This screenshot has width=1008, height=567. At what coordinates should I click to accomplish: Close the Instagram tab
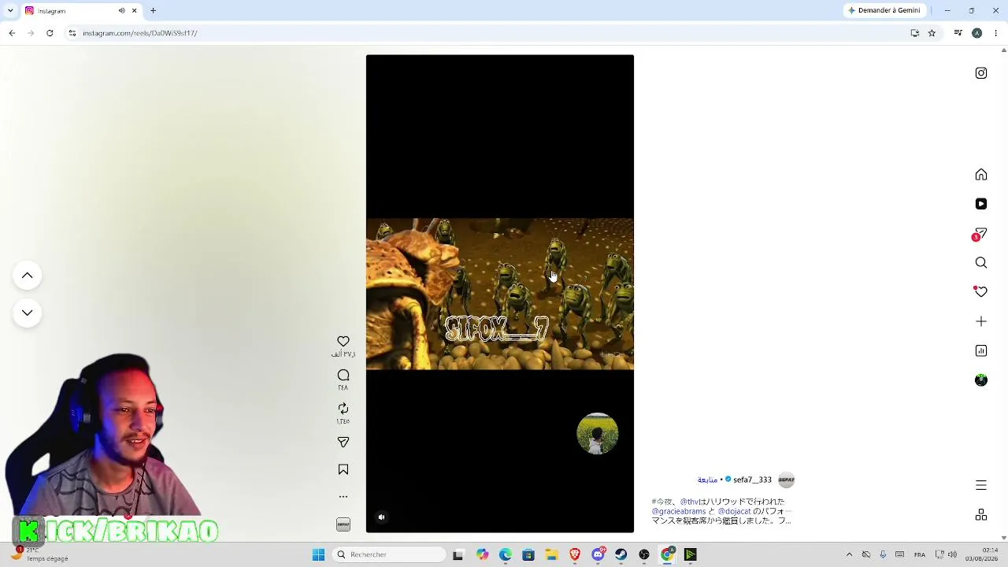pos(134,11)
